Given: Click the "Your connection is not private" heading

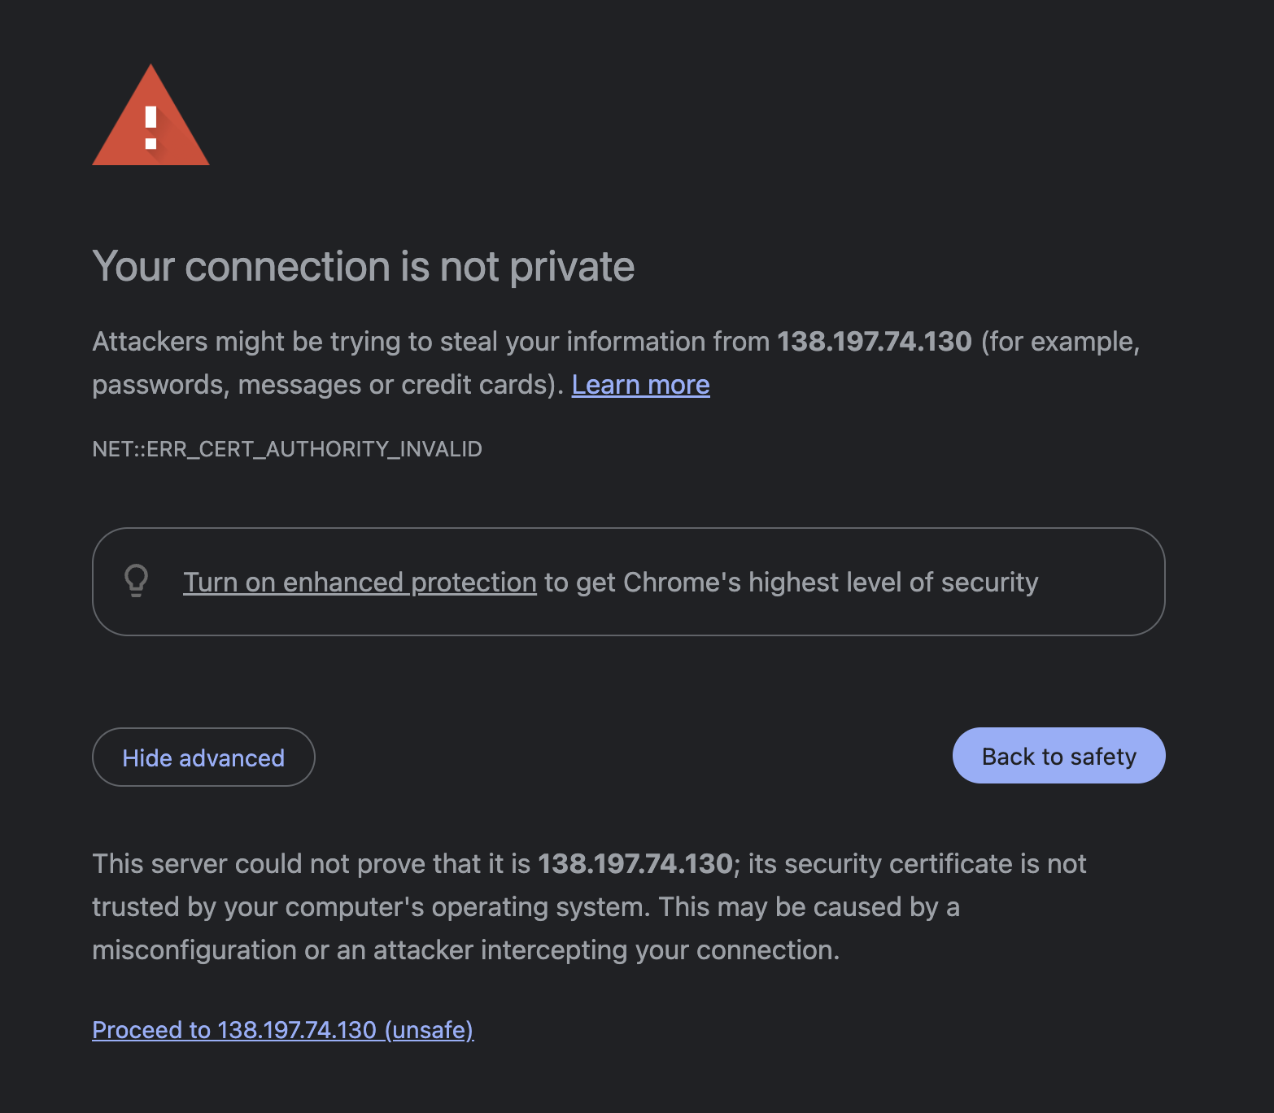Looking at the screenshot, I should coord(363,267).
